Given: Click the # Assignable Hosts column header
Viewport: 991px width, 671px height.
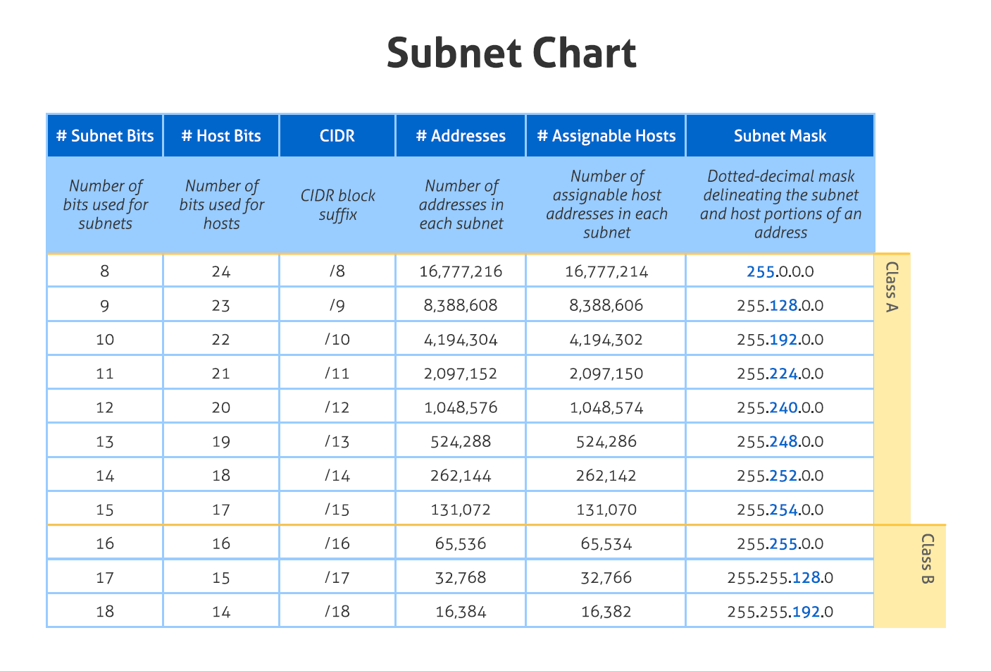Looking at the screenshot, I should [x=606, y=135].
